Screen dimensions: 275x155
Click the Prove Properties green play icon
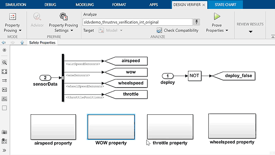217,17
